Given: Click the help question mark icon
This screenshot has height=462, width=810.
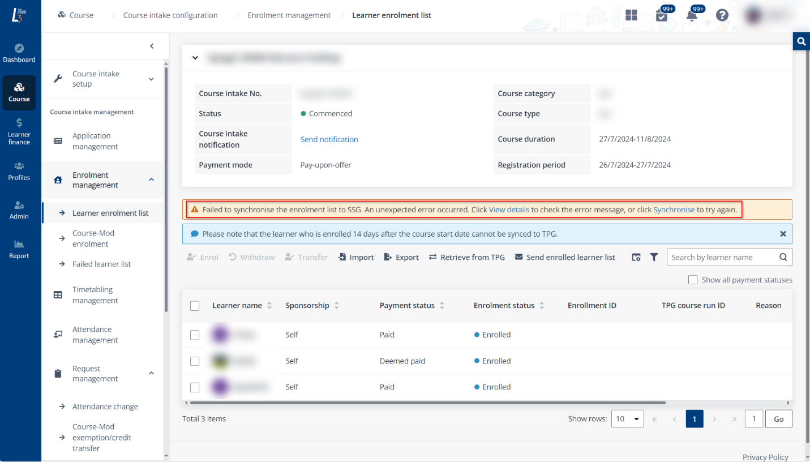Looking at the screenshot, I should tap(722, 15).
